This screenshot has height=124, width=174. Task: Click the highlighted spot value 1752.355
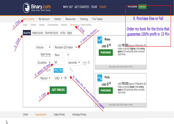(58, 70)
